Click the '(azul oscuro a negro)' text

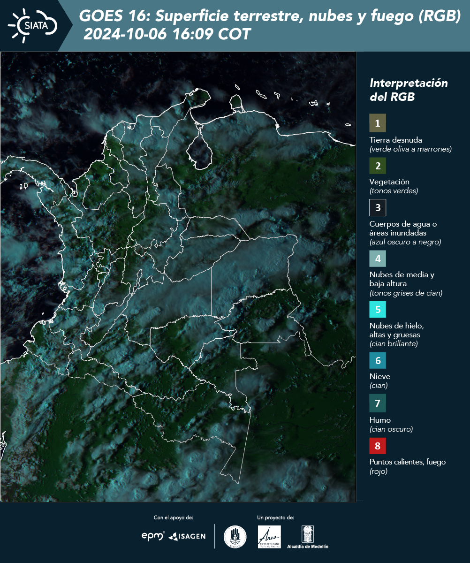point(405,242)
